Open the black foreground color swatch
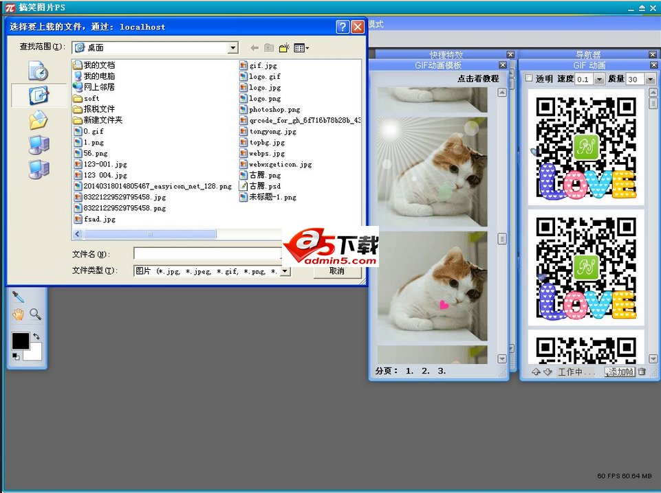 pyautogui.click(x=20, y=341)
